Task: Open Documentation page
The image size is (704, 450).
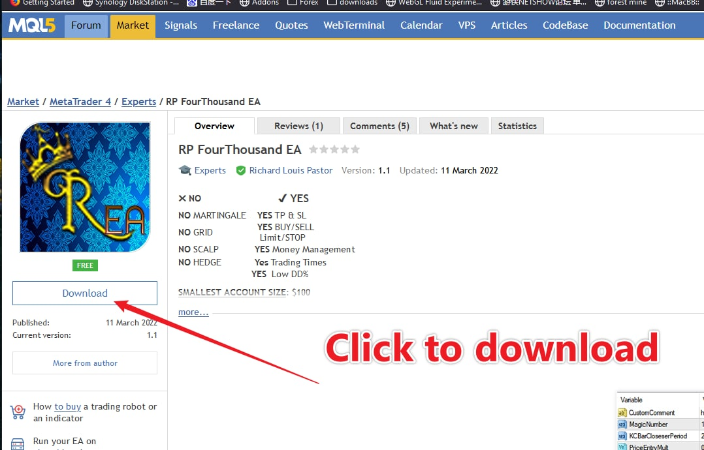Action: (x=639, y=25)
